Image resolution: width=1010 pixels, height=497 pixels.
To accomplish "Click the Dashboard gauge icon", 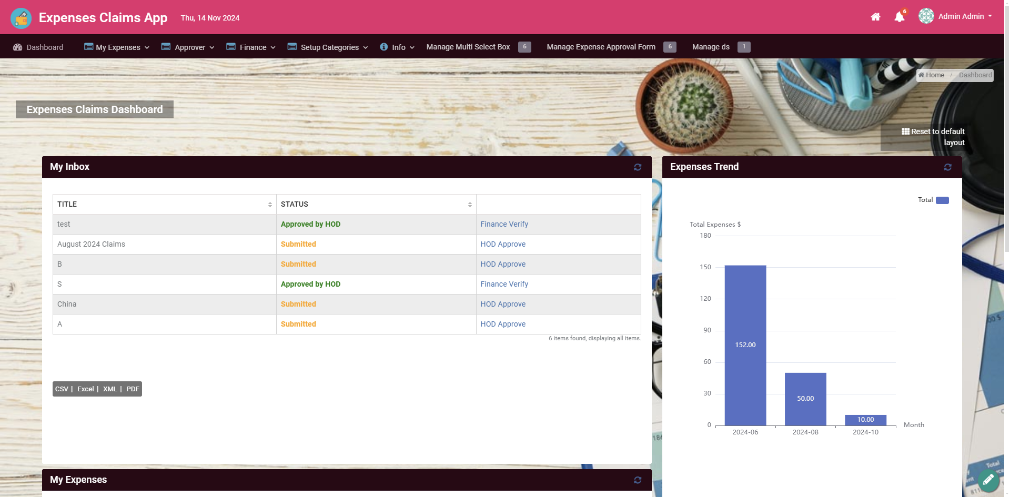I will click(x=17, y=47).
